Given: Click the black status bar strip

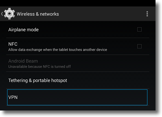Looking at the screenshot, I should pos(78,3).
